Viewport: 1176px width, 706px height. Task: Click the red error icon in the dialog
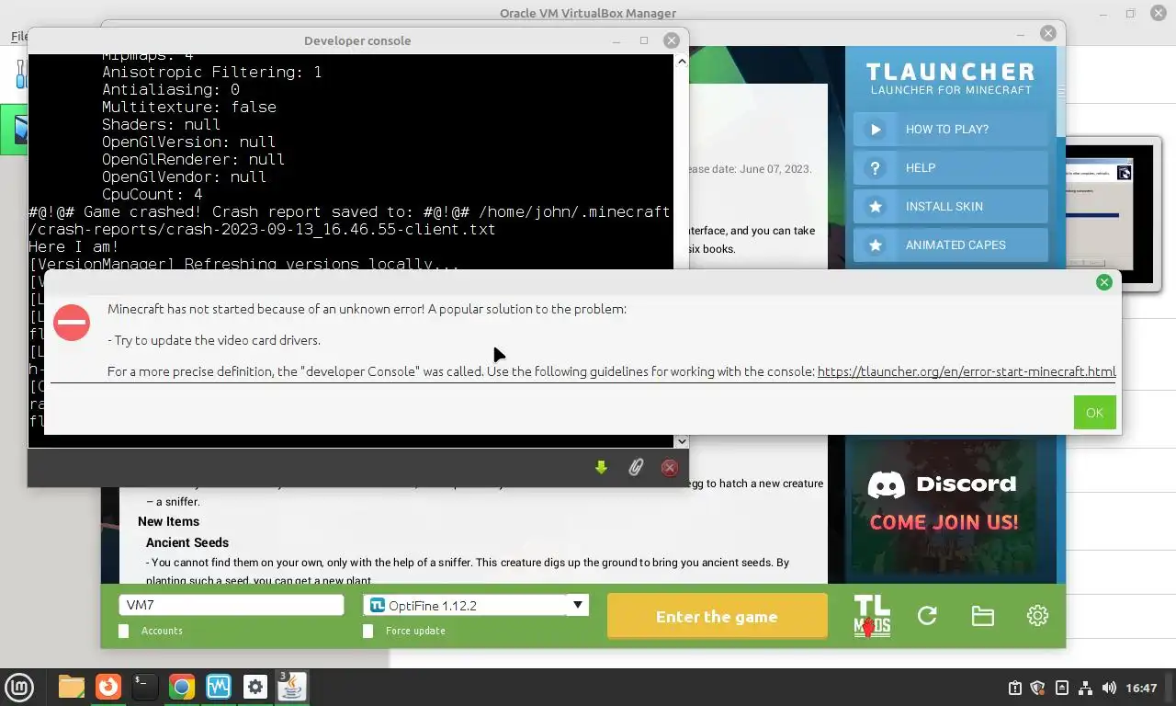pyautogui.click(x=72, y=323)
